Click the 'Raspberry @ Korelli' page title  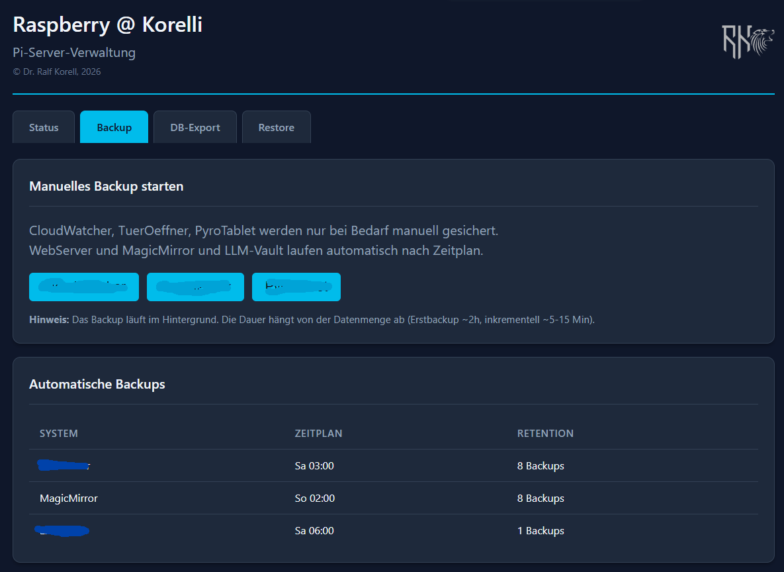tap(107, 24)
